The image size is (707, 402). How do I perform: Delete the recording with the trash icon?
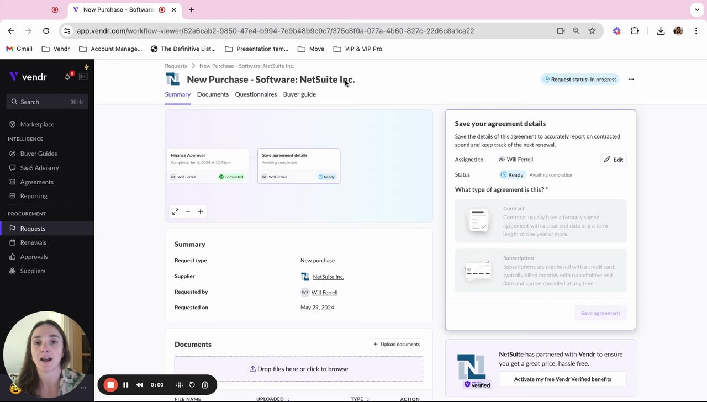tap(205, 385)
